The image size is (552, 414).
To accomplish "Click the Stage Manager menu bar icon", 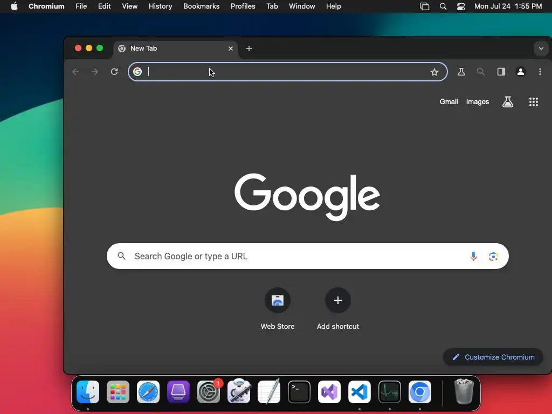I will (x=425, y=6).
